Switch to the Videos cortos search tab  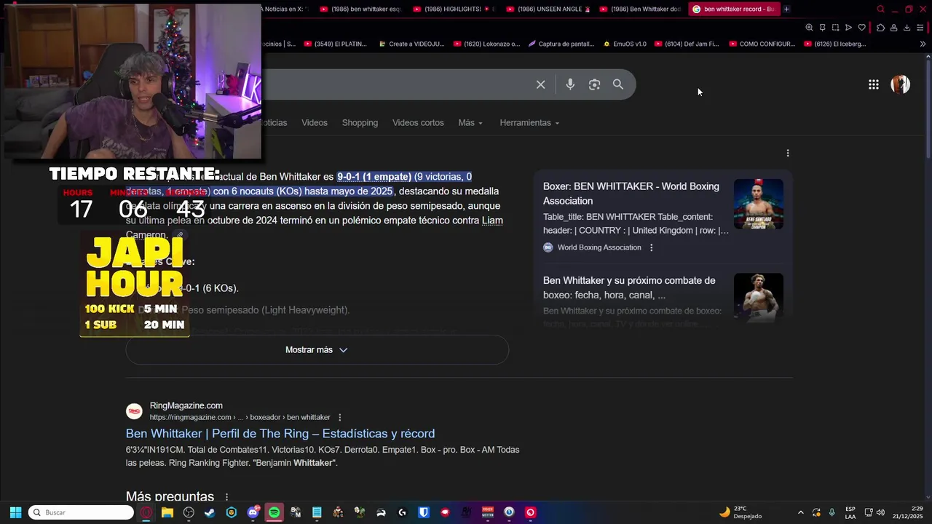418,123
